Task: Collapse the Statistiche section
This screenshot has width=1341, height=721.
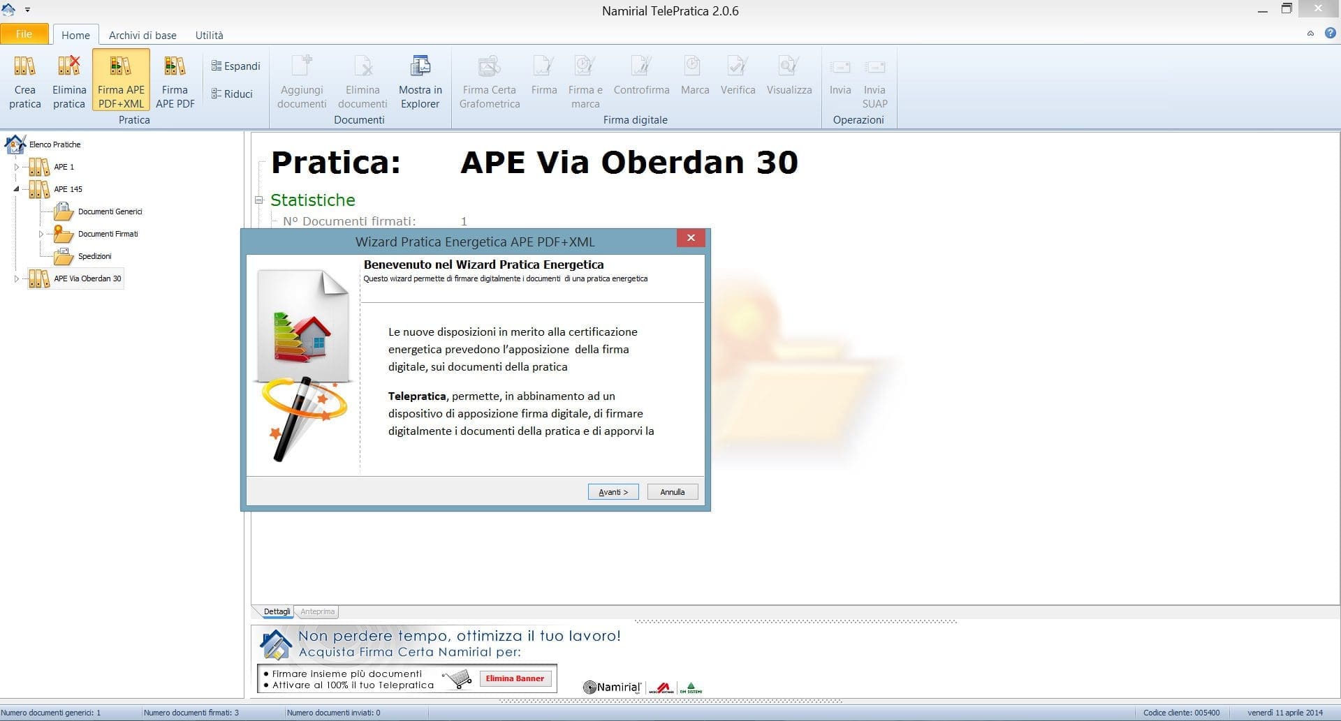Action: [x=259, y=200]
